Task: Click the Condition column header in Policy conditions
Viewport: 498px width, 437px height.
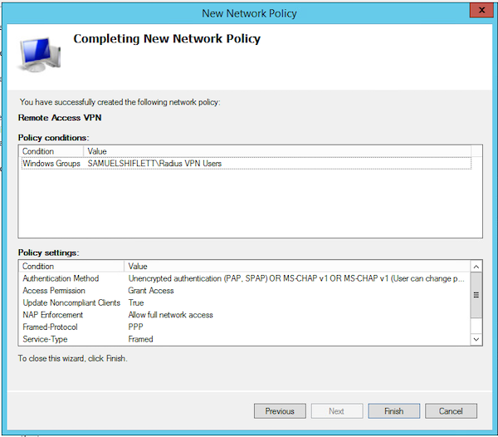Action: 51,151
